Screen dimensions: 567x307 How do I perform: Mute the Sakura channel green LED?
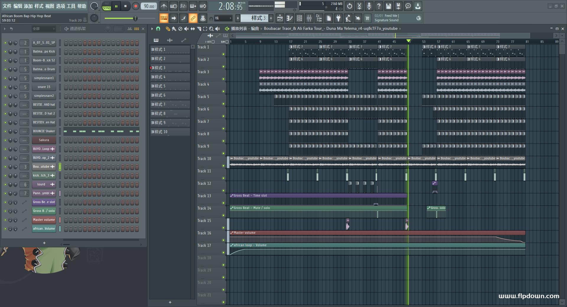[x=5, y=140]
